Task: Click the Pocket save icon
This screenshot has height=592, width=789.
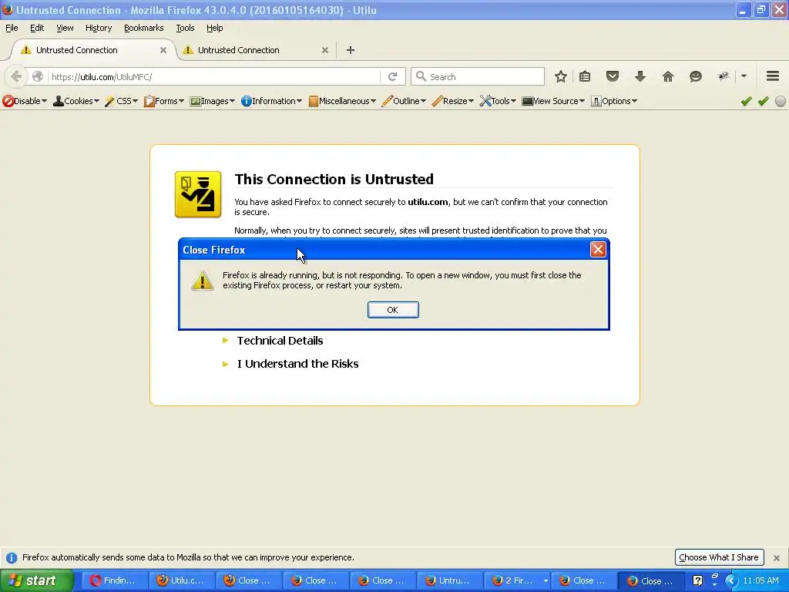Action: (613, 76)
